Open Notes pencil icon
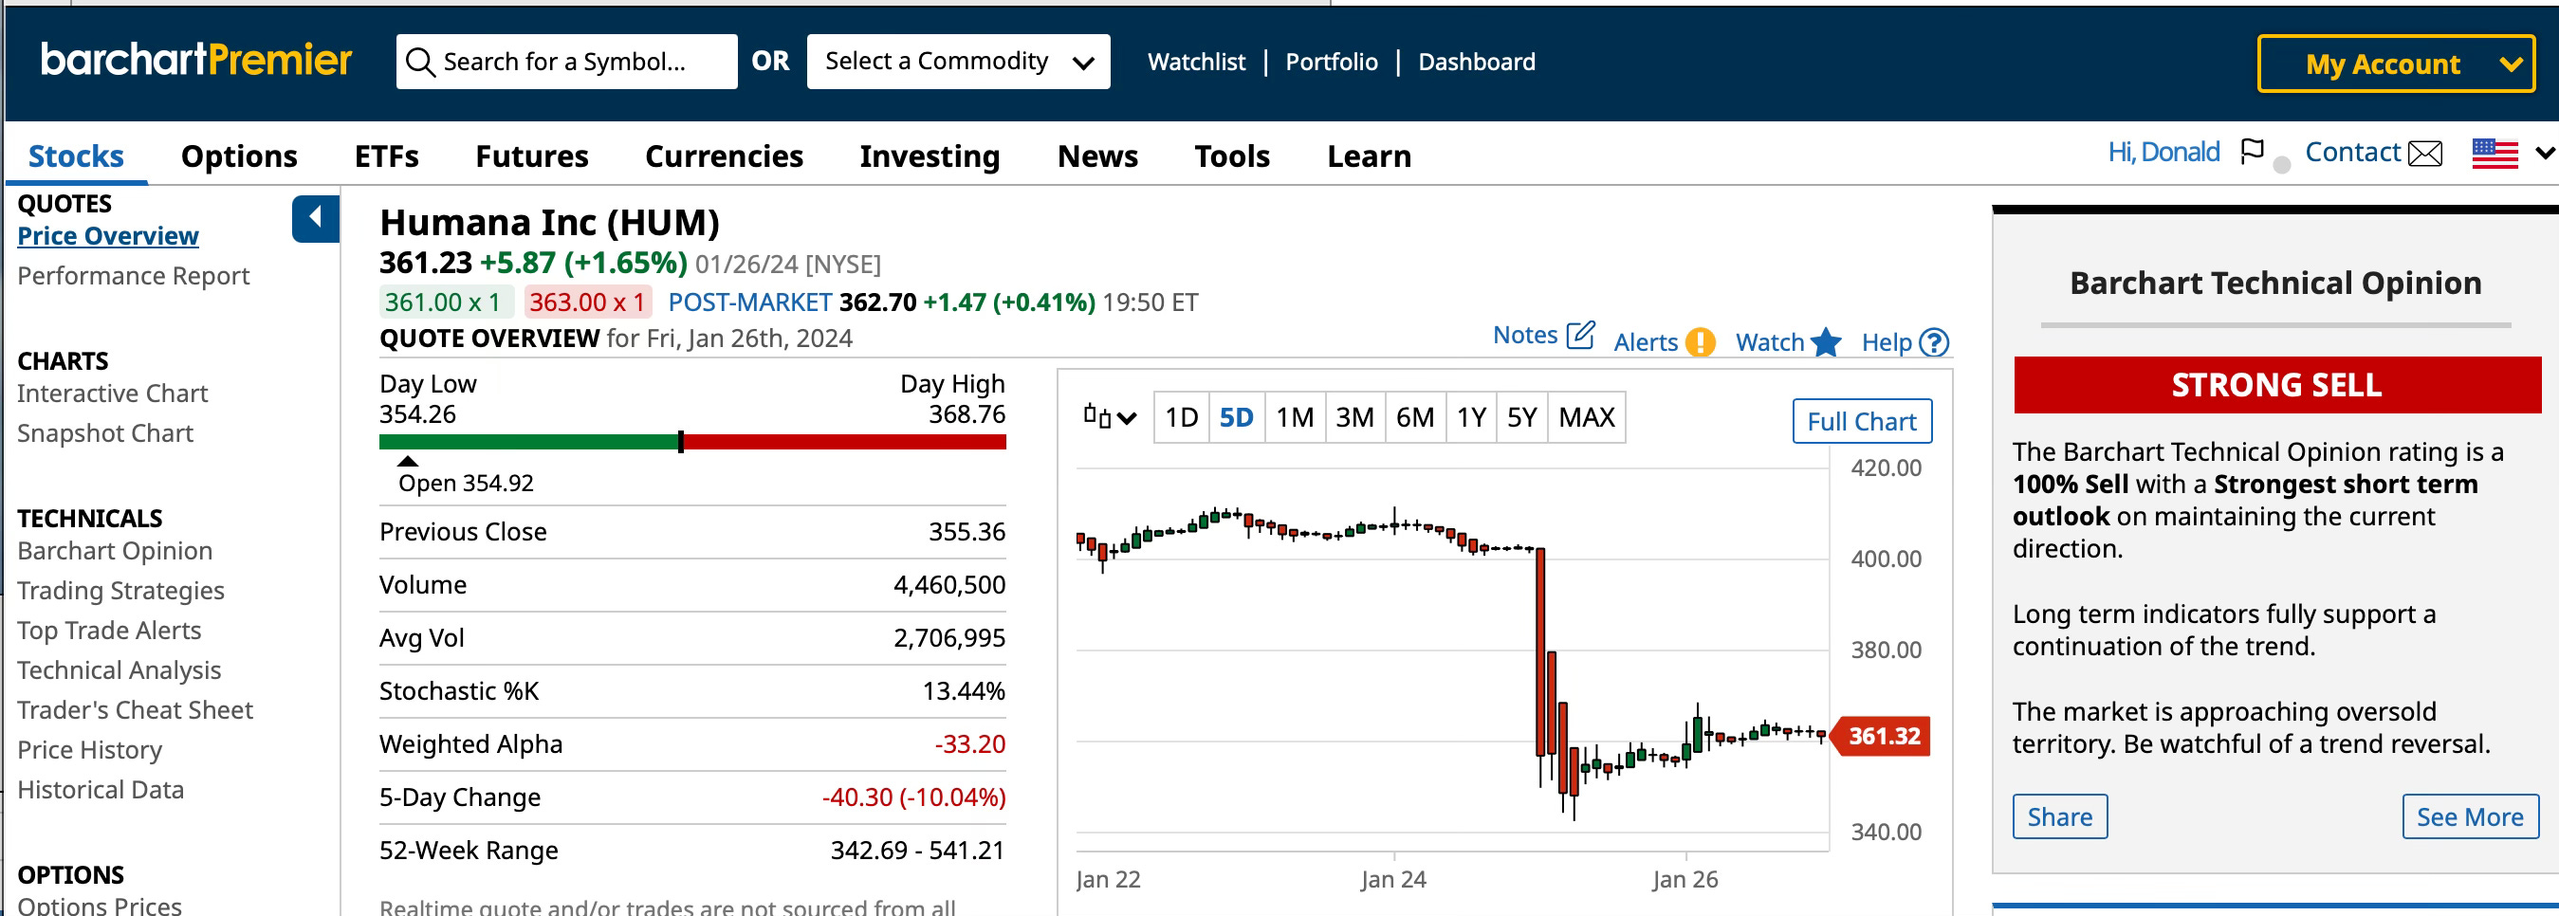This screenshot has height=916, width=2559. pyautogui.click(x=1579, y=335)
